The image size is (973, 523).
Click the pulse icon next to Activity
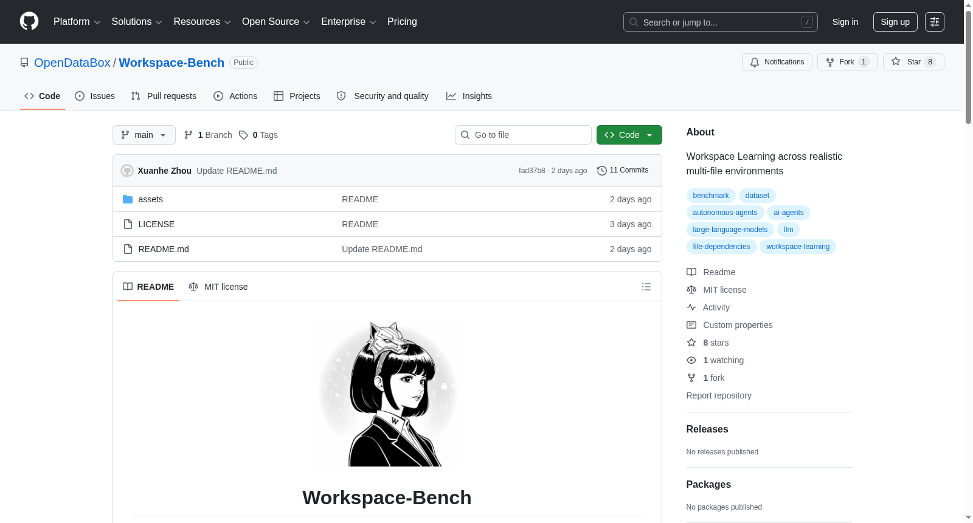(691, 307)
